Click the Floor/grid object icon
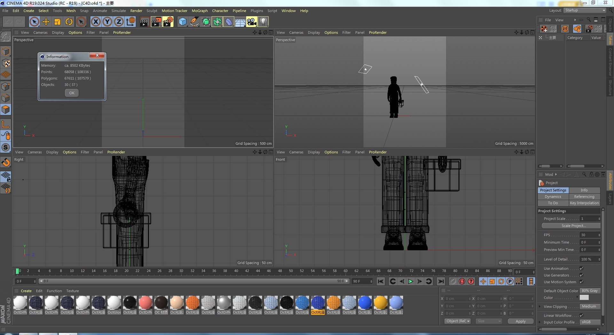The width and height of the screenshot is (614, 335). [x=240, y=22]
